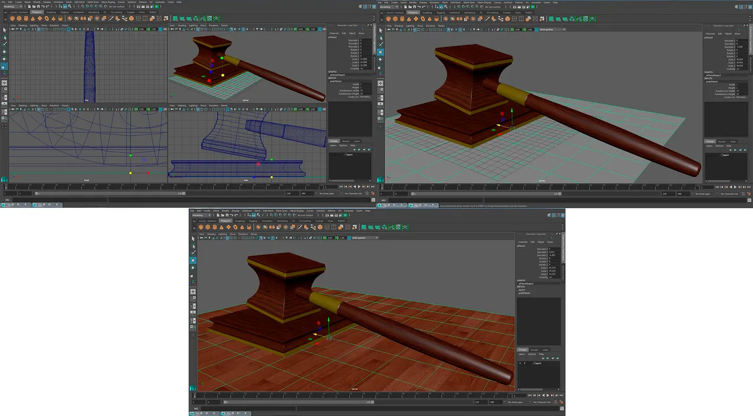753x416 pixels.
Task: Click the time slider in the bottom window
Action: click(352, 395)
